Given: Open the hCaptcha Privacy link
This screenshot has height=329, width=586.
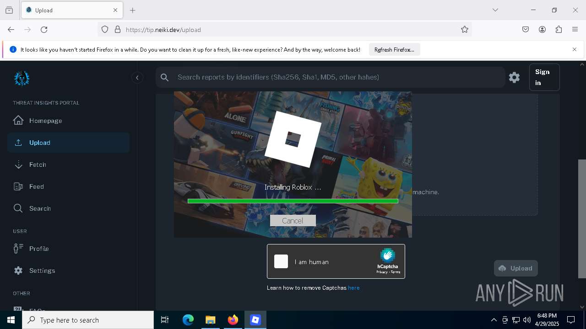Looking at the screenshot, I should click(x=382, y=272).
